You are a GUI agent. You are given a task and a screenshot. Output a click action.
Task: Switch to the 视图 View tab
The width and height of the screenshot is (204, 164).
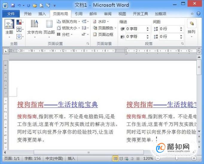(x=122, y=14)
